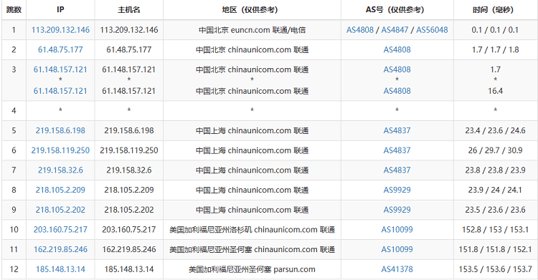
Task: Select hostname cell 185.148.13.14 in hop 12
Action: pos(129,269)
